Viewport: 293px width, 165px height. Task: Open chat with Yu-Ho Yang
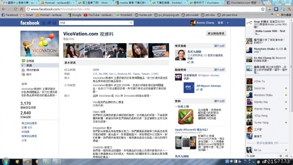(x=267, y=123)
